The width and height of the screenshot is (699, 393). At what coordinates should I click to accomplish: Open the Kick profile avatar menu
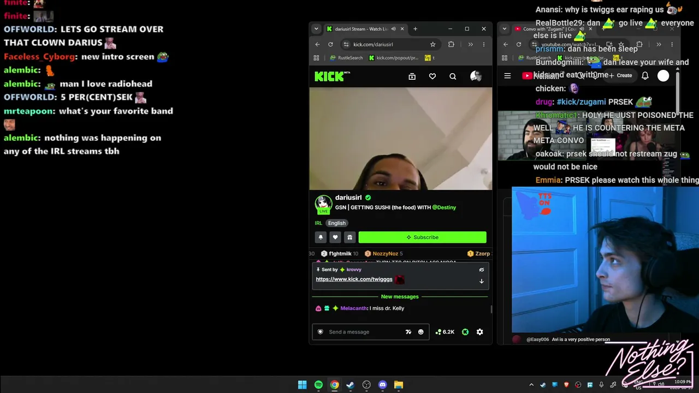476,76
